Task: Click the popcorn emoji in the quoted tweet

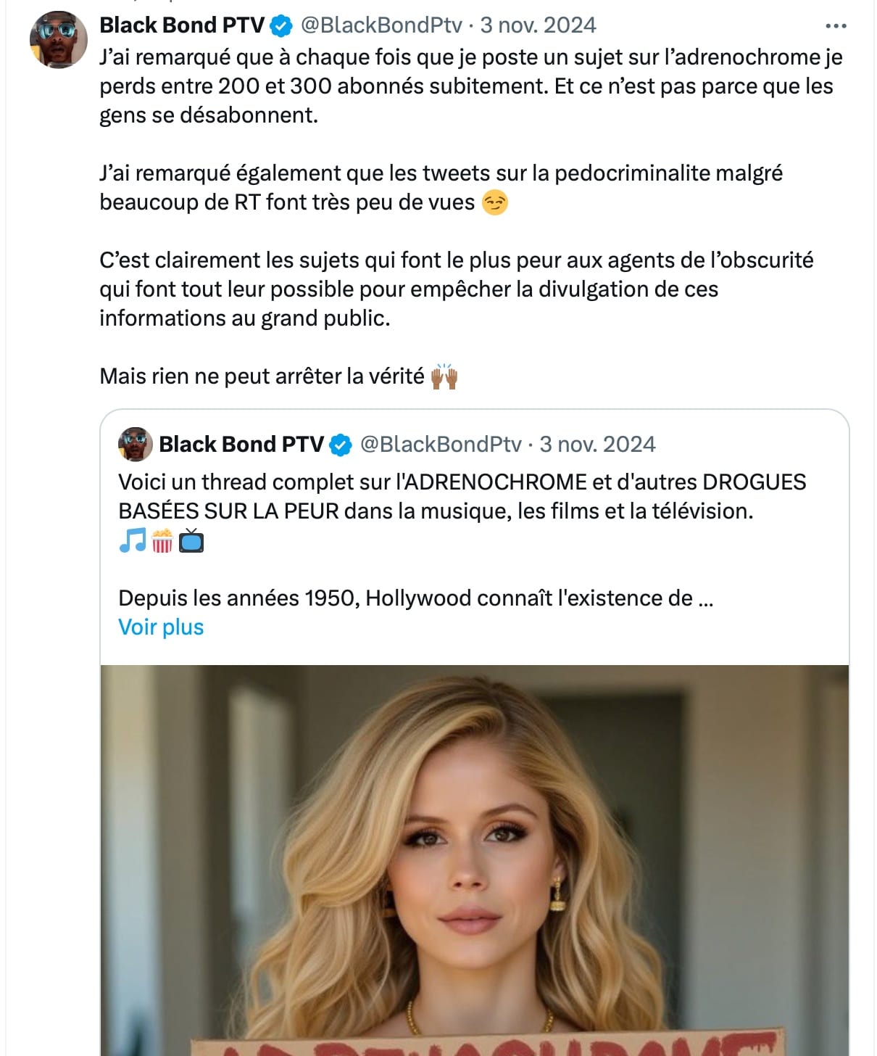Action: (162, 540)
